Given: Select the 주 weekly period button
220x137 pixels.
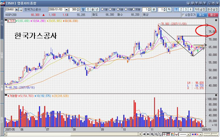Looking at the screenshot, I should [88, 9].
